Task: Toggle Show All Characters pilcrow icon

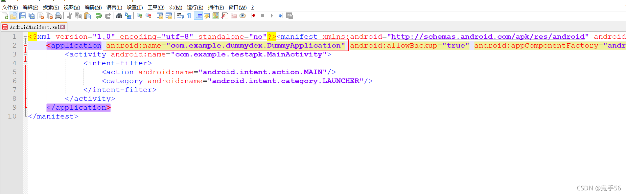Action: tap(189, 16)
